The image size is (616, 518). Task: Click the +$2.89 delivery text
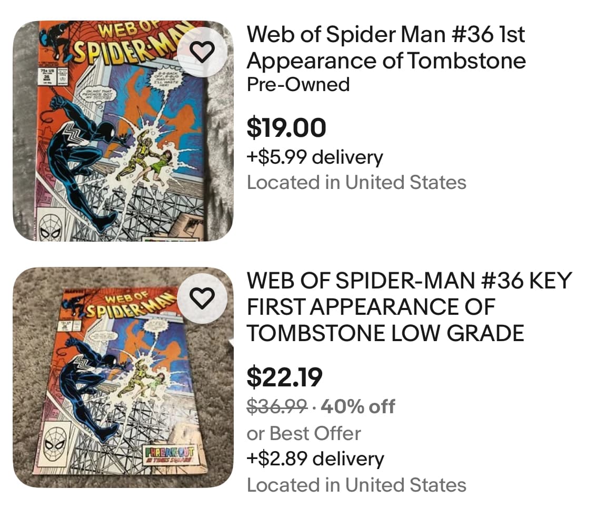coord(315,459)
